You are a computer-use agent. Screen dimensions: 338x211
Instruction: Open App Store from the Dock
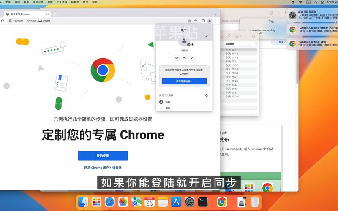pos(176,202)
